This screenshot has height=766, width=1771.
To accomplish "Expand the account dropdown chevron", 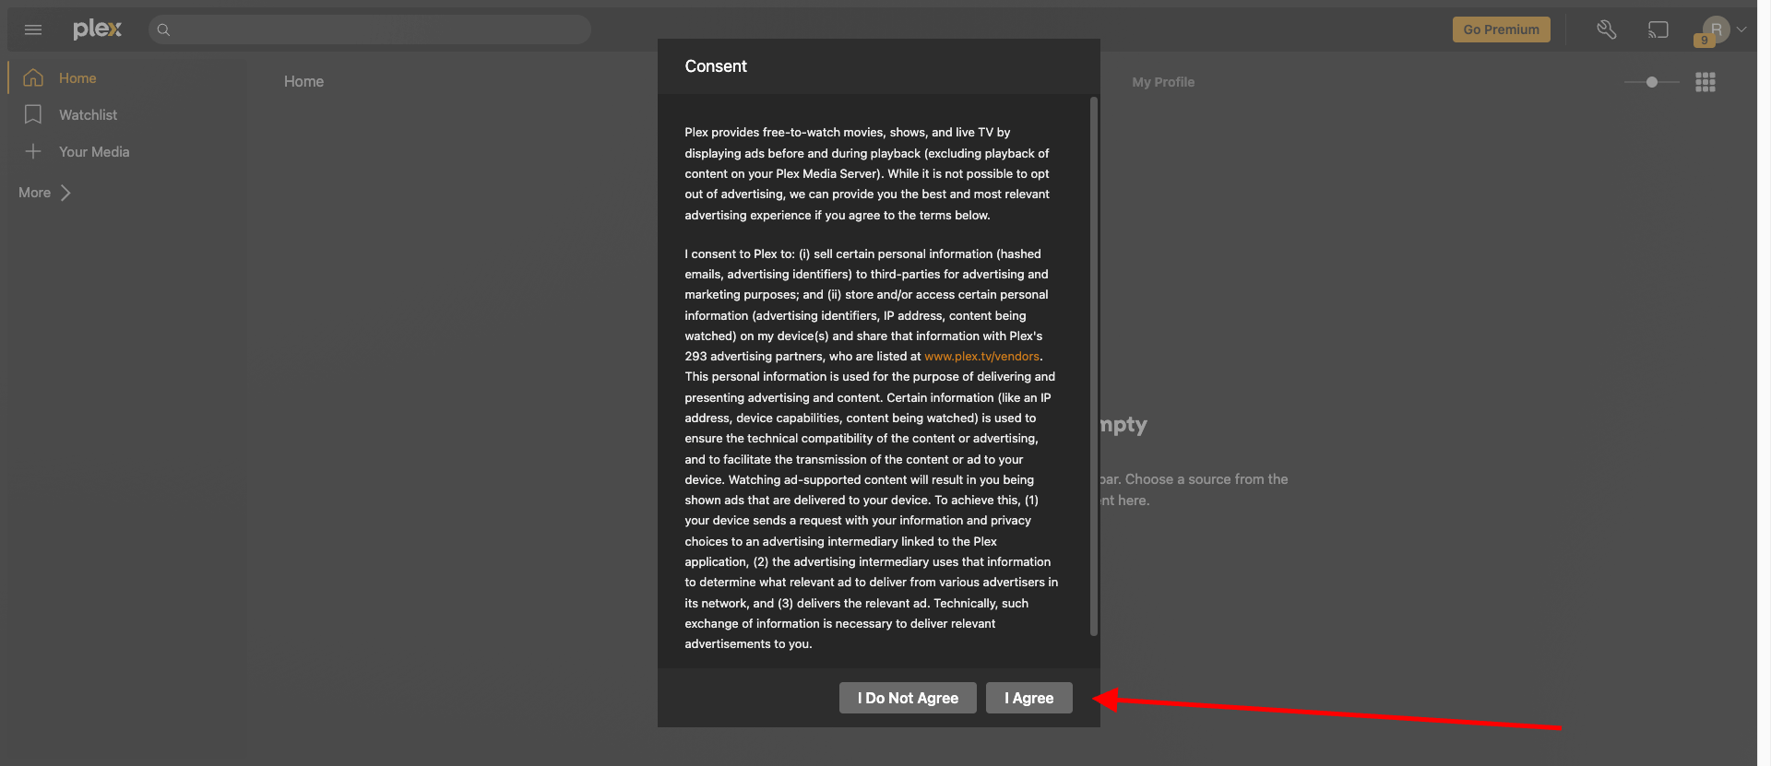I will [1741, 29].
